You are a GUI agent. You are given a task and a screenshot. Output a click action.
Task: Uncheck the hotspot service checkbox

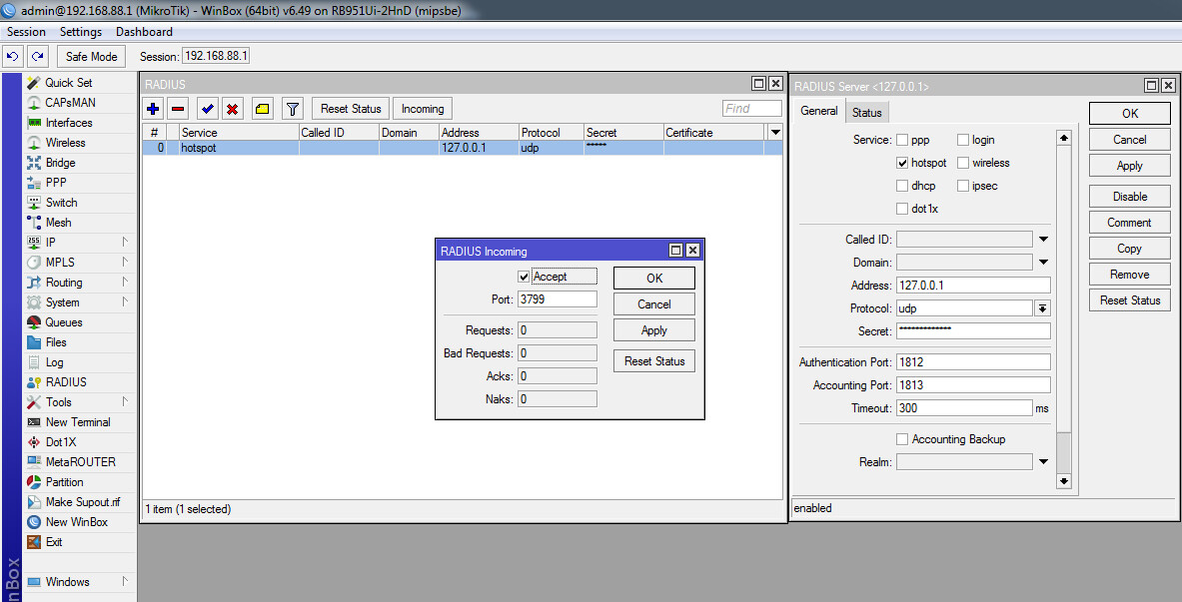pos(902,163)
